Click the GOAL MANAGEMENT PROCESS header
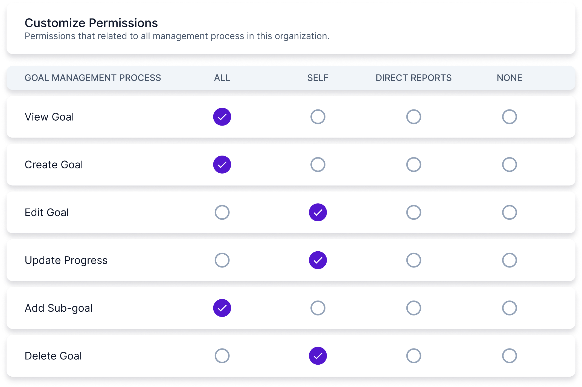 click(93, 78)
